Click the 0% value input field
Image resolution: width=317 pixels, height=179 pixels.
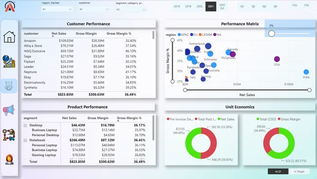point(277,26)
